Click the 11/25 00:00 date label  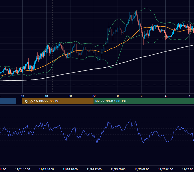(118, 169)
